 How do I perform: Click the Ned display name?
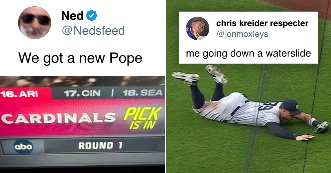pyautogui.click(x=73, y=16)
